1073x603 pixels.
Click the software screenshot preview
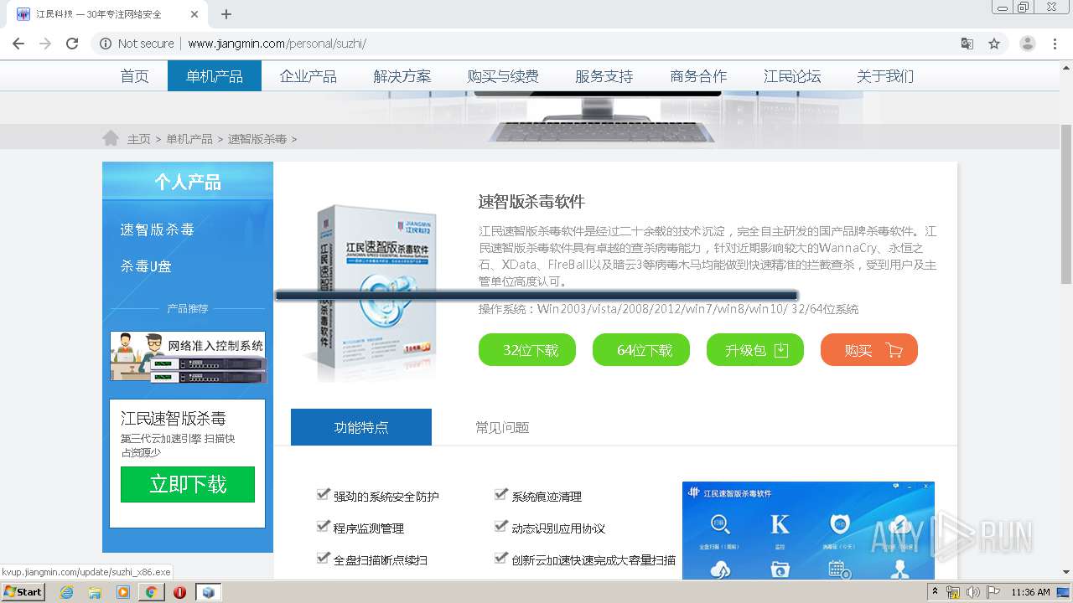pos(808,531)
